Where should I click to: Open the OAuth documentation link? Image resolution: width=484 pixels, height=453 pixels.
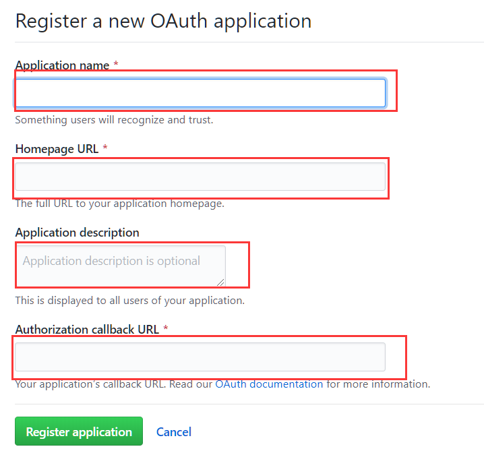(269, 384)
